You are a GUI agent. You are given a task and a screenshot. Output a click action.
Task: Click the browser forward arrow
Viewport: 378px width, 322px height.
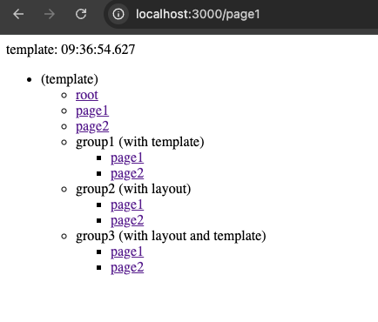pos(50,14)
